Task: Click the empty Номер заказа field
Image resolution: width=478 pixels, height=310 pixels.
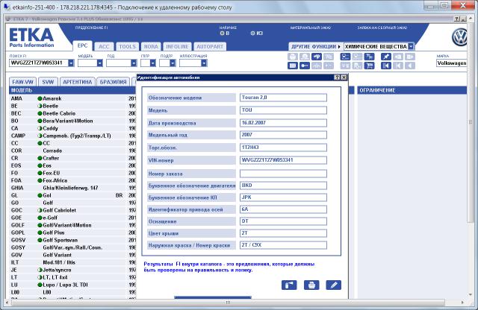Action: pyautogui.click(x=283, y=174)
